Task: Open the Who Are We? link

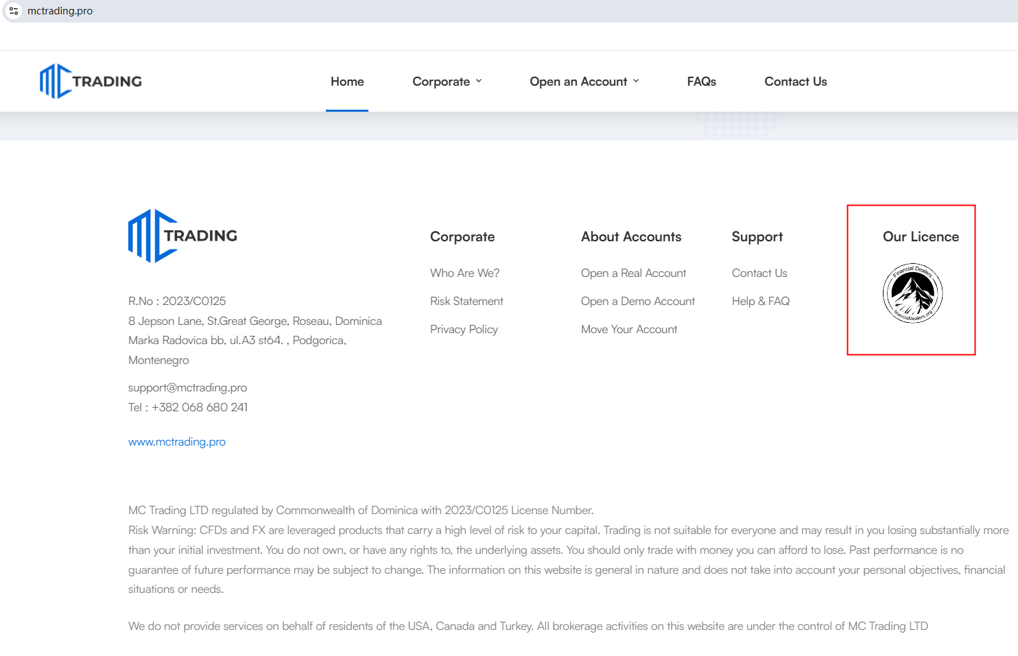Action: click(464, 273)
